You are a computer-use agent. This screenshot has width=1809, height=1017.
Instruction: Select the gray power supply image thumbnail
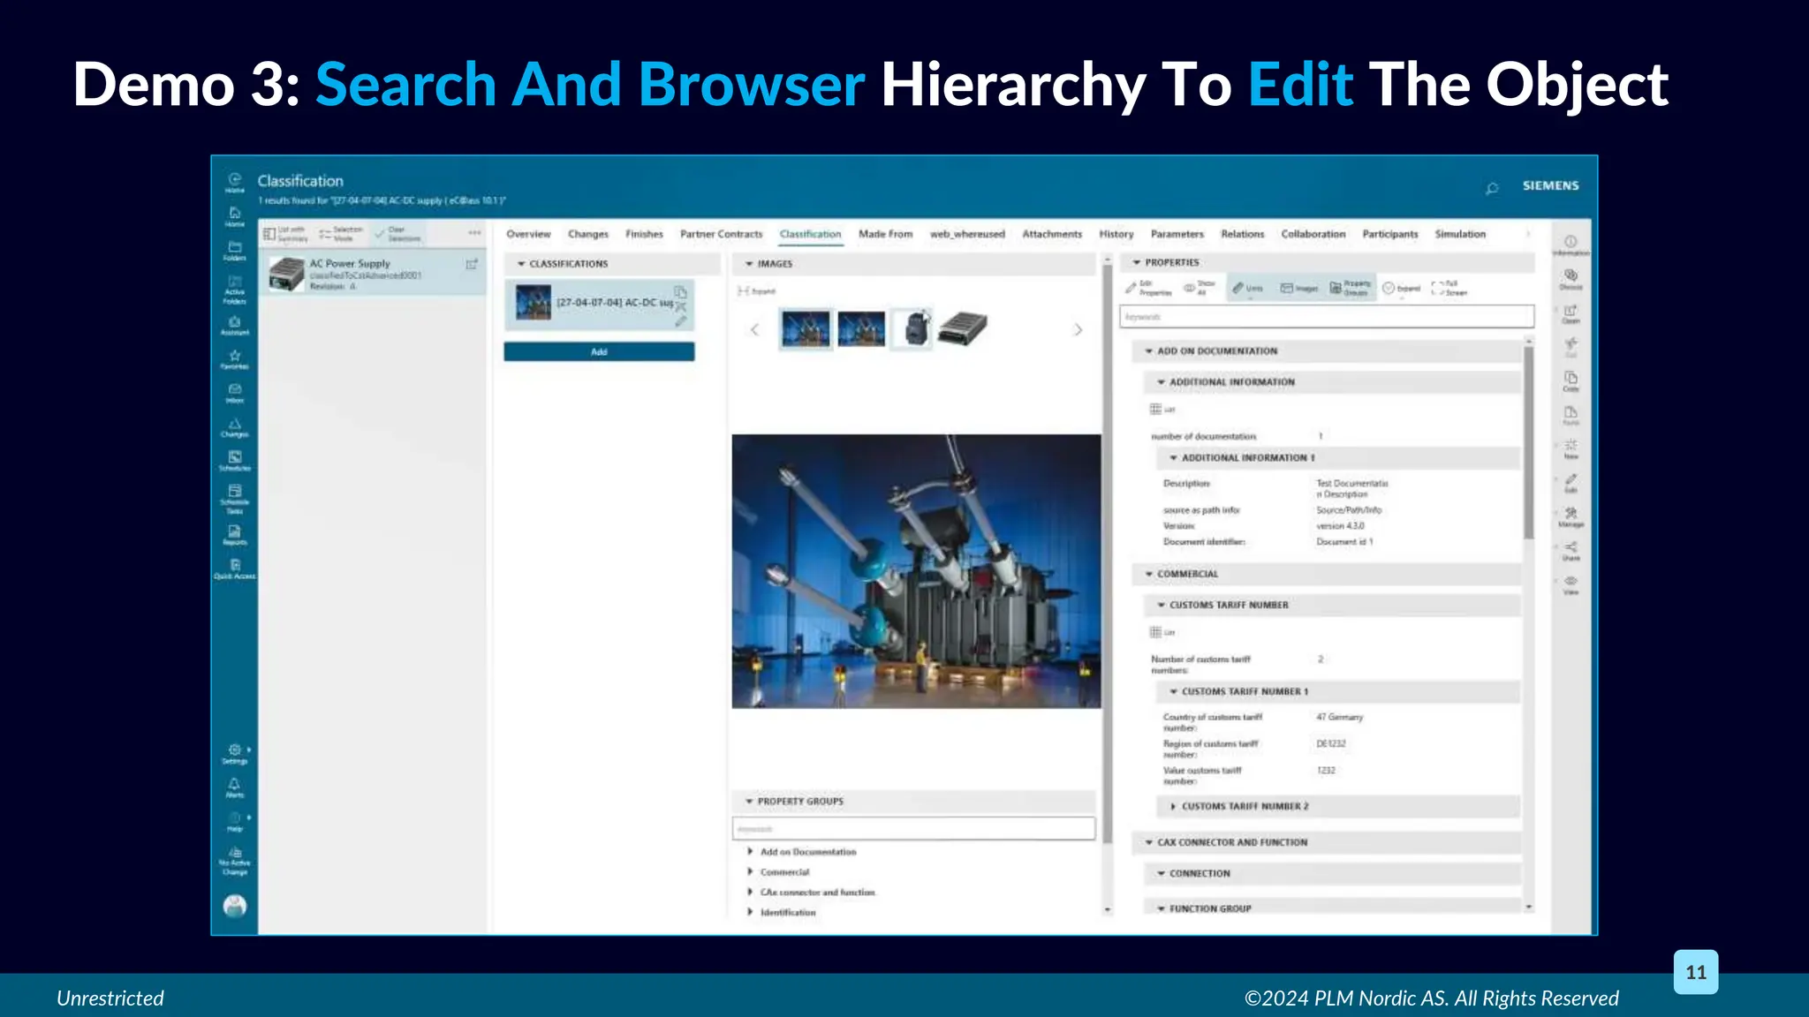[x=962, y=329]
